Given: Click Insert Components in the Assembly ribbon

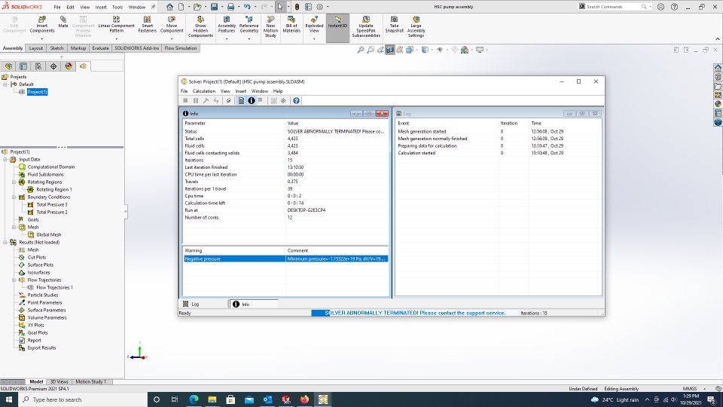Looking at the screenshot, I should click(x=42, y=24).
